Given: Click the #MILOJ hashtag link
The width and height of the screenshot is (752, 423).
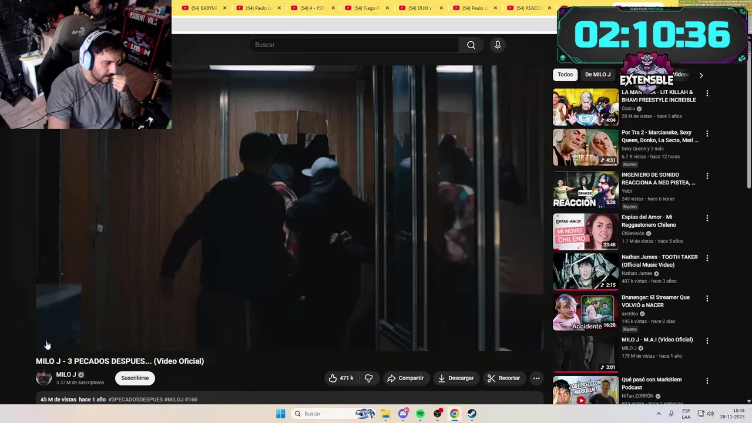Looking at the screenshot, I should pos(174,399).
